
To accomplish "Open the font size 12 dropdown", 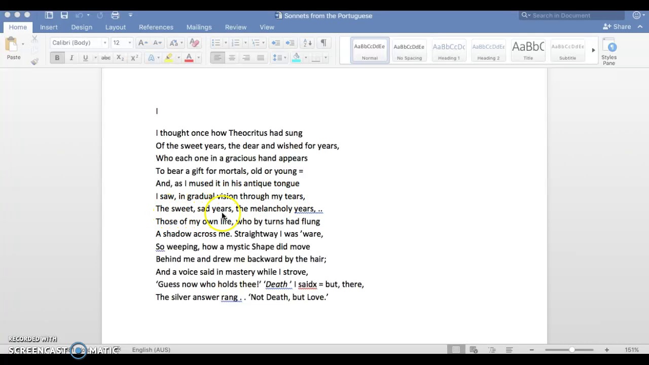I will tap(129, 43).
